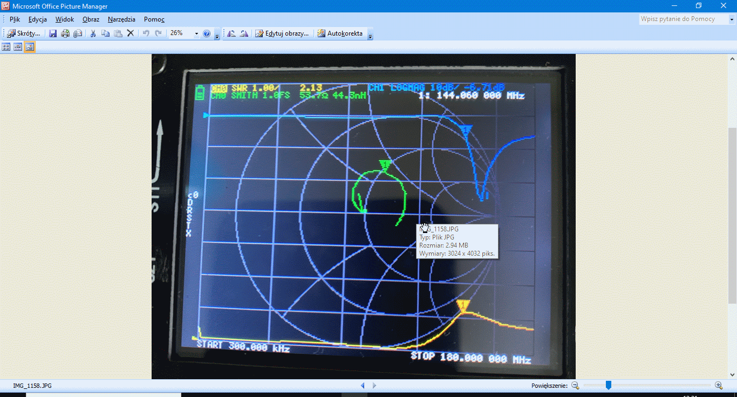
Task: Expand toolbar options after the Help icon
Action: click(217, 36)
